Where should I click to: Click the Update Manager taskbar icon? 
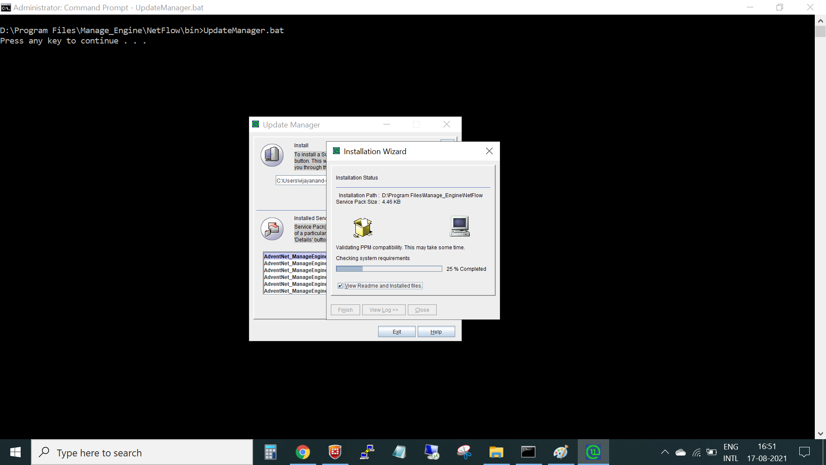593,452
